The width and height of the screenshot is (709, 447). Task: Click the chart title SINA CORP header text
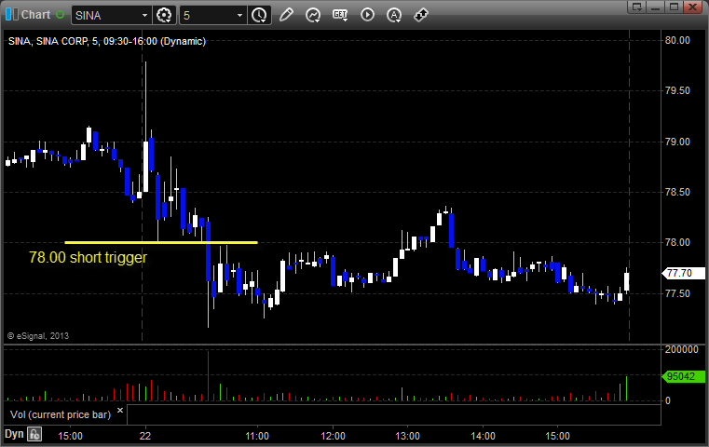point(107,41)
